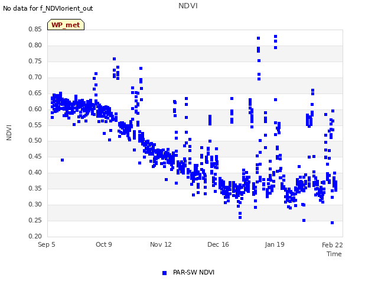Click the Feb 22 x-axis tick label
Viewport: 378px width, 284px height.
(332, 245)
